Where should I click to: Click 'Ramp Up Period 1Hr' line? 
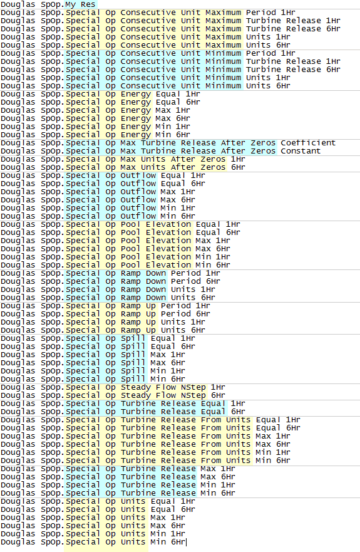[105, 306]
